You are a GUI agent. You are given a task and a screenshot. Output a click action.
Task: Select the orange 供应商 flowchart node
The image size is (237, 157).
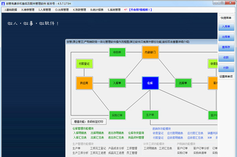click(x=84, y=83)
